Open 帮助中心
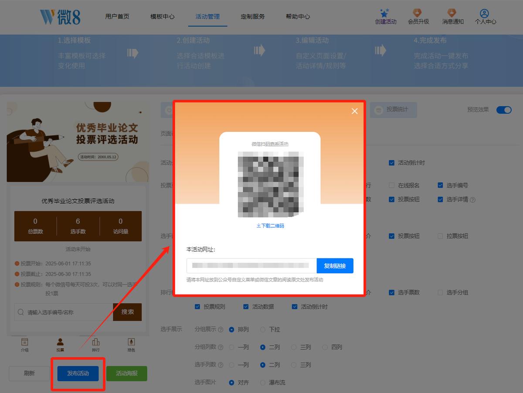The height and width of the screenshot is (393, 523). (x=298, y=17)
